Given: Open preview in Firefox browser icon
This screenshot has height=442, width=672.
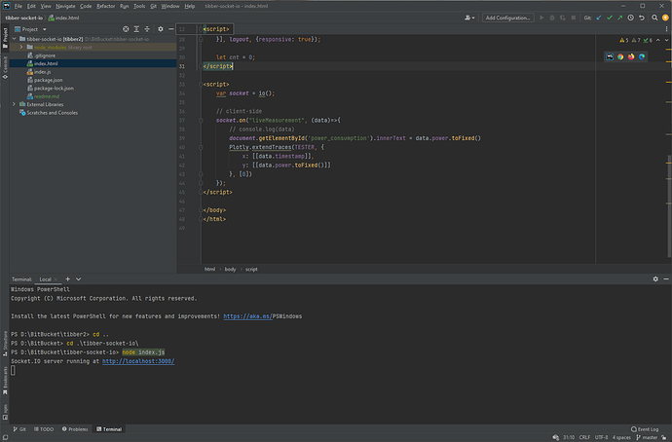Looking at the screenshot, I should tap(631, 56).
